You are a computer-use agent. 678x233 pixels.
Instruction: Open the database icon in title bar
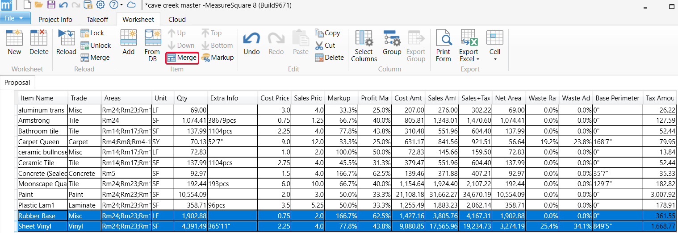tap(88, 5)
